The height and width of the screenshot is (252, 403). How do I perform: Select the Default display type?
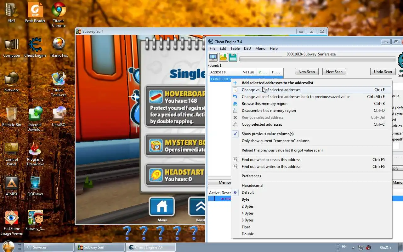[311, 192]
